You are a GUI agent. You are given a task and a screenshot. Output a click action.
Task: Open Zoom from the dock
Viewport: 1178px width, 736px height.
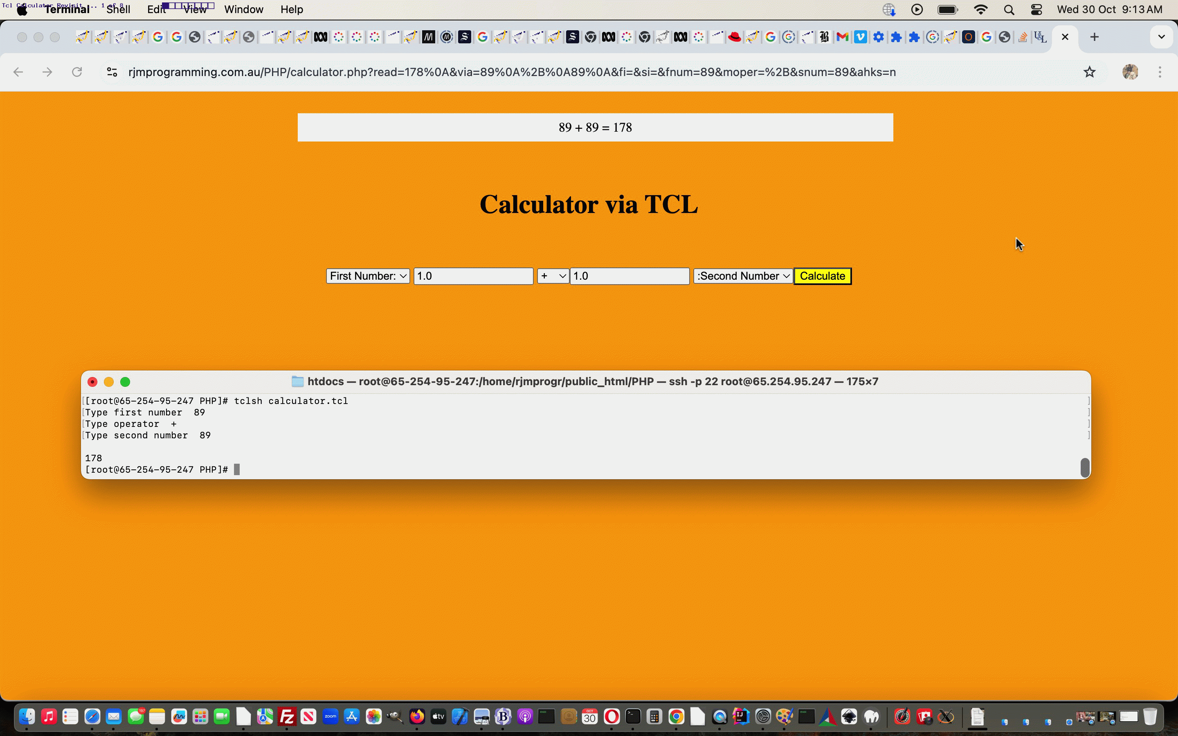pos(330,716)
